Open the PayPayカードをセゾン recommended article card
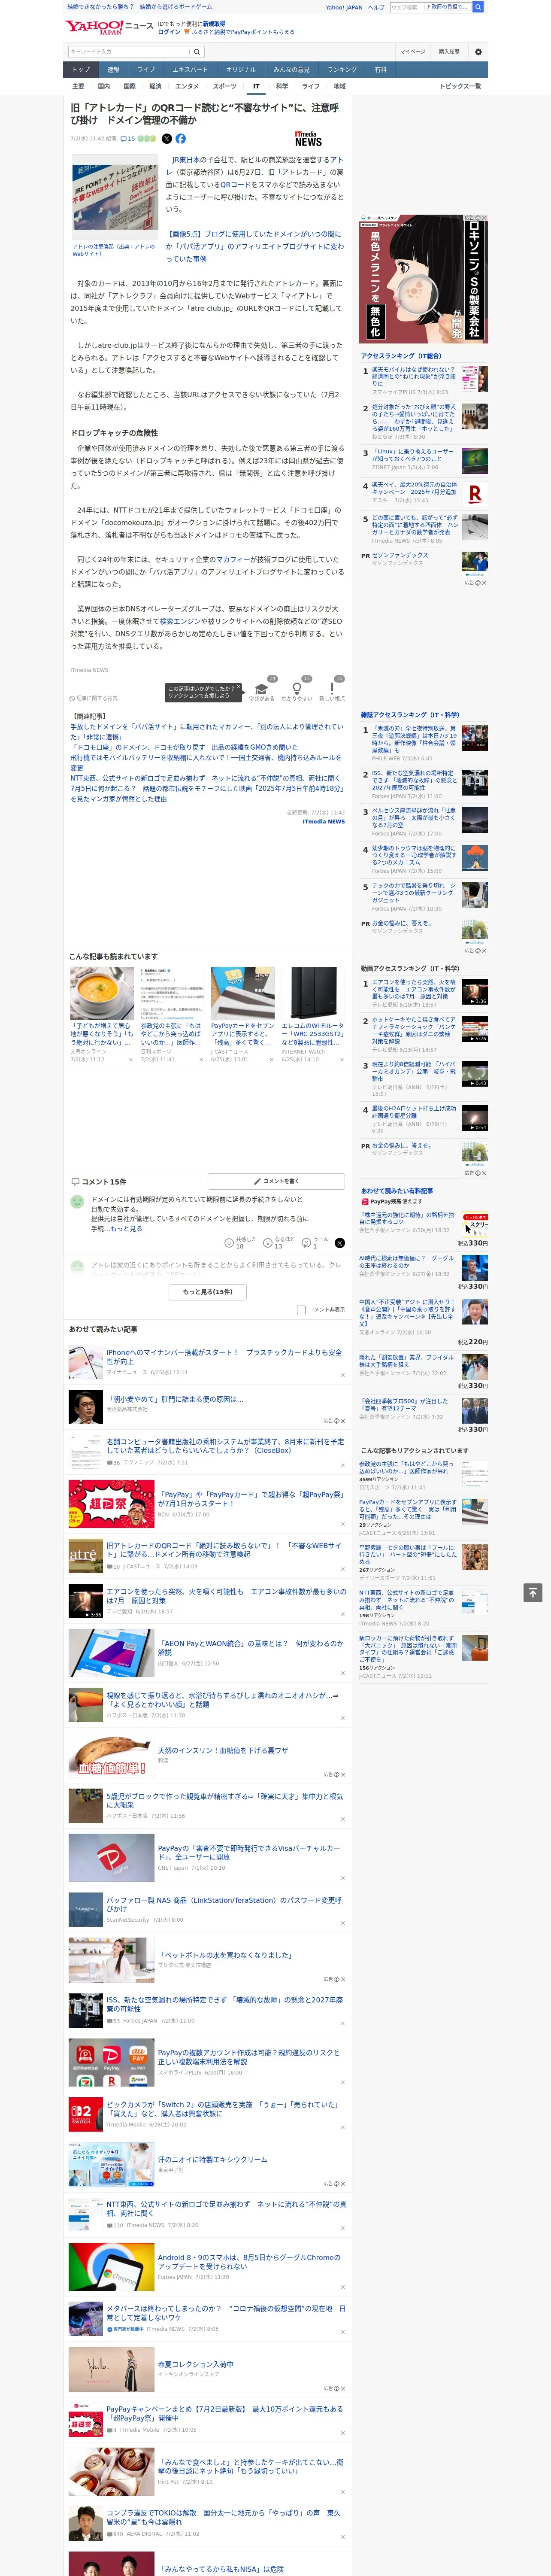 point(243,1034)
